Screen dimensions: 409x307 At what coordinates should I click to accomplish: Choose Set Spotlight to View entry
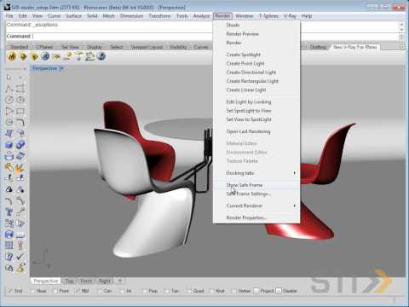tap(256, 111)
